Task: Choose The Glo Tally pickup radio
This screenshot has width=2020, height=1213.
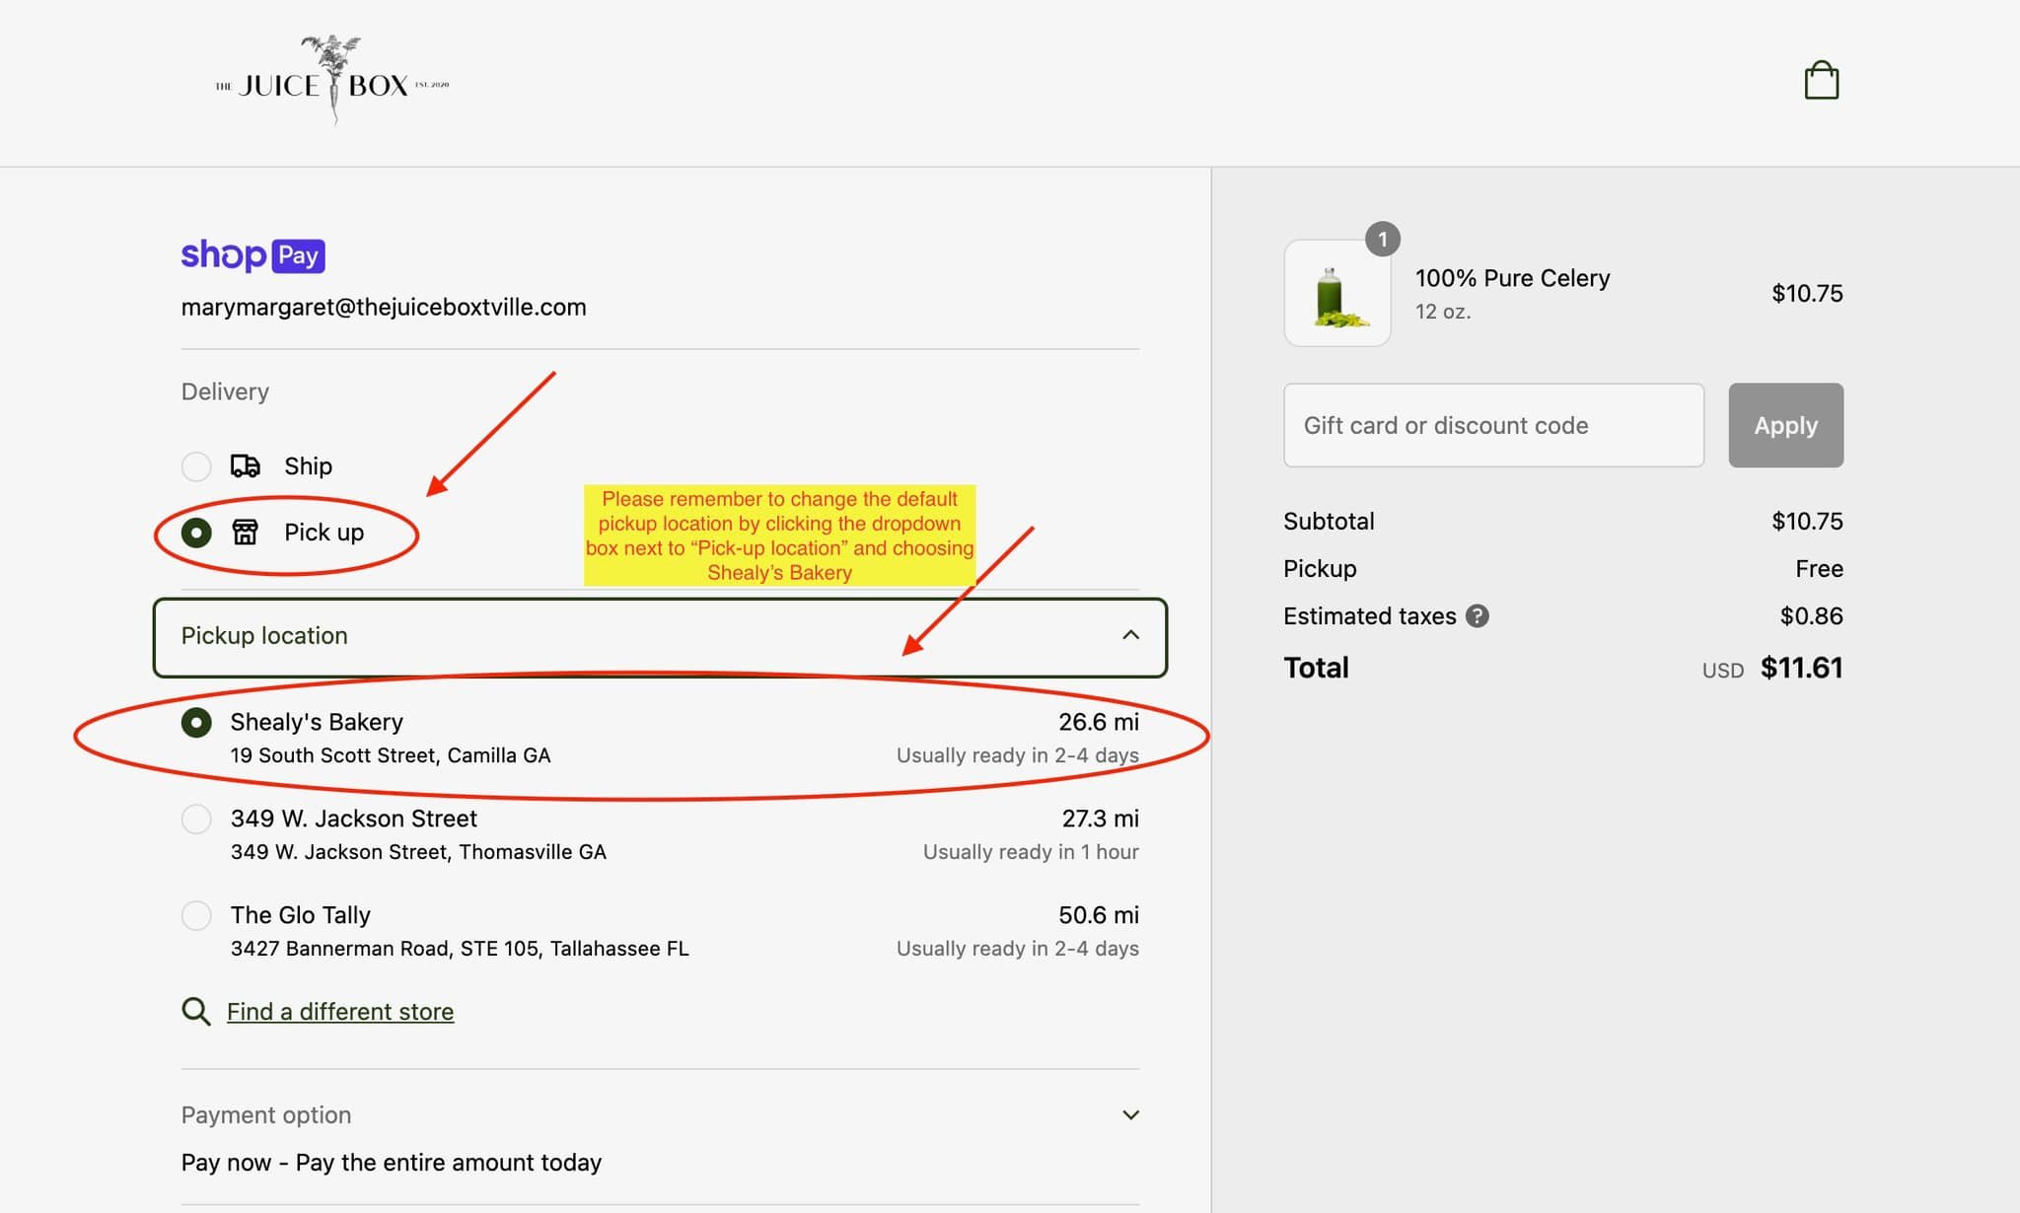Action: coord(196,915)
